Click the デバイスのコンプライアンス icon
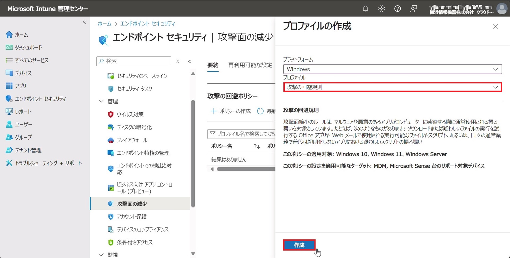The image size is (510, 258). (x=110, y=230)
